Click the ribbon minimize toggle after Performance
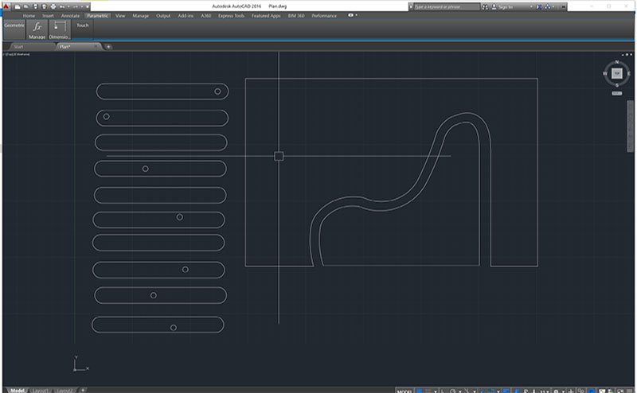This screenshot has height=393, width=637. pyautogui.click(x=350, y=15)
